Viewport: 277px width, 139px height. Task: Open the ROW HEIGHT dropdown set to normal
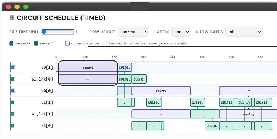tap(133, 32)
